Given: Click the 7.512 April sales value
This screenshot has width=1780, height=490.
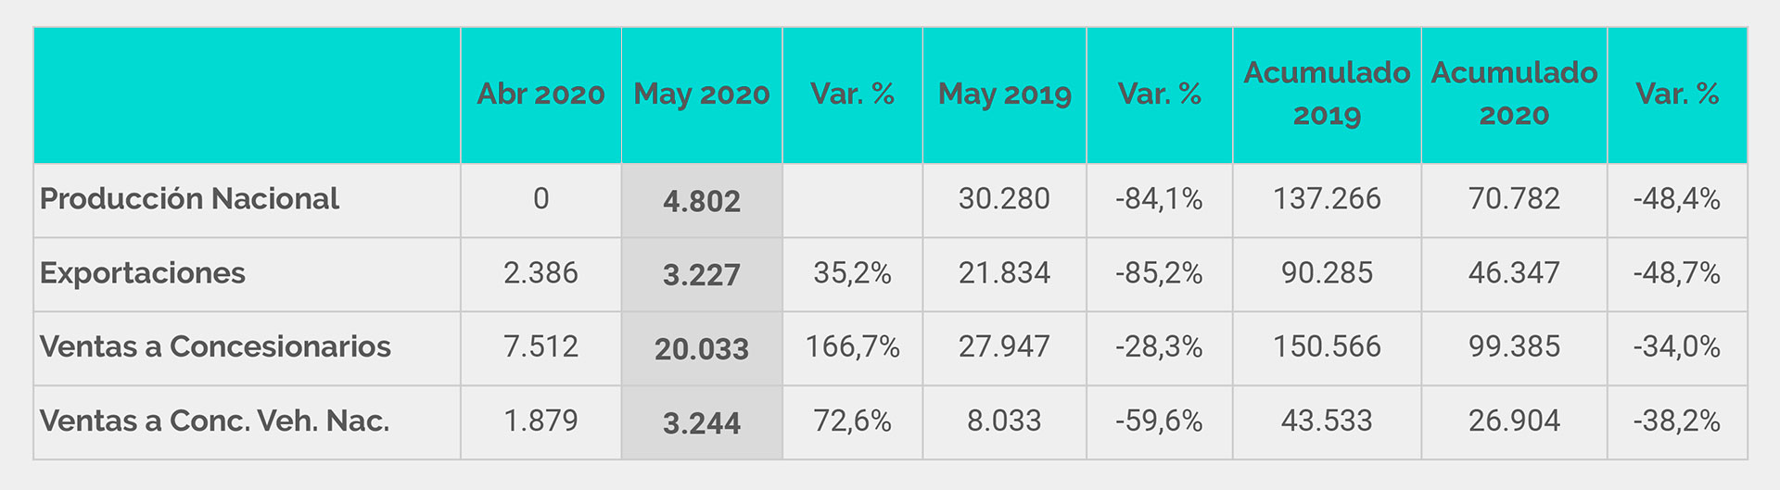Looking at the screenshot, I should coord(540,347).
